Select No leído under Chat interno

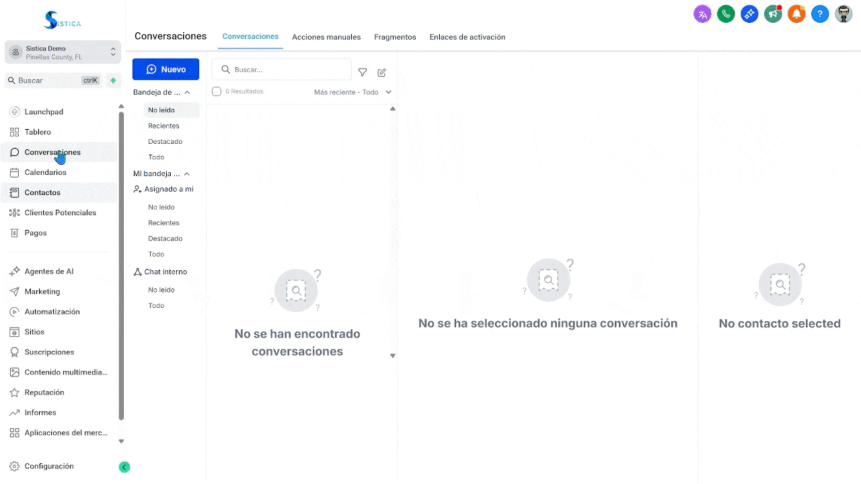tap(161, 290)
